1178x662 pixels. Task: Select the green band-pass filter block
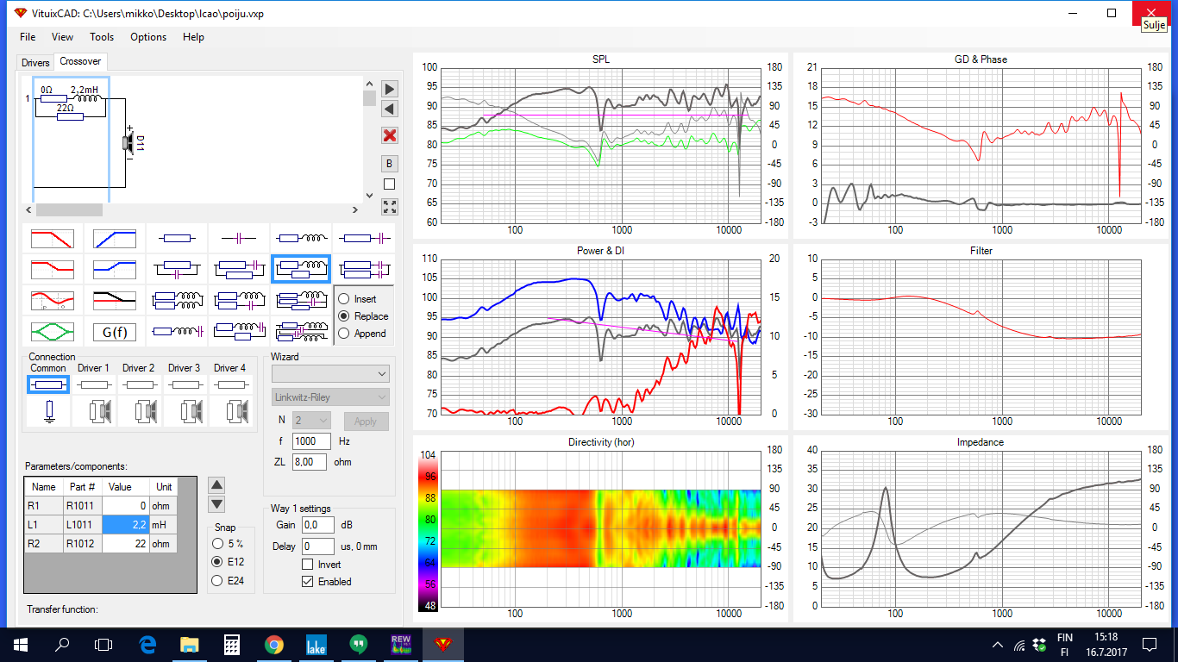[52, 331]
